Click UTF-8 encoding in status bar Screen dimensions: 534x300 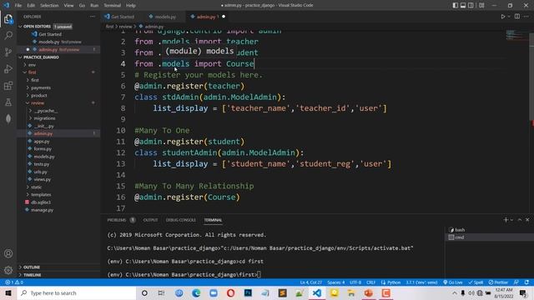(355, 282)
